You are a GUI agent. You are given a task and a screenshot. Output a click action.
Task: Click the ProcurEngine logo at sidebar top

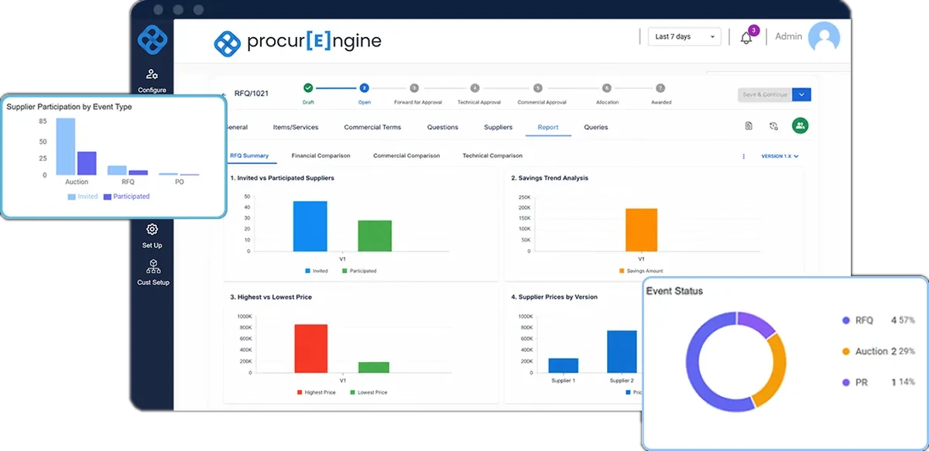click(153, 41)
